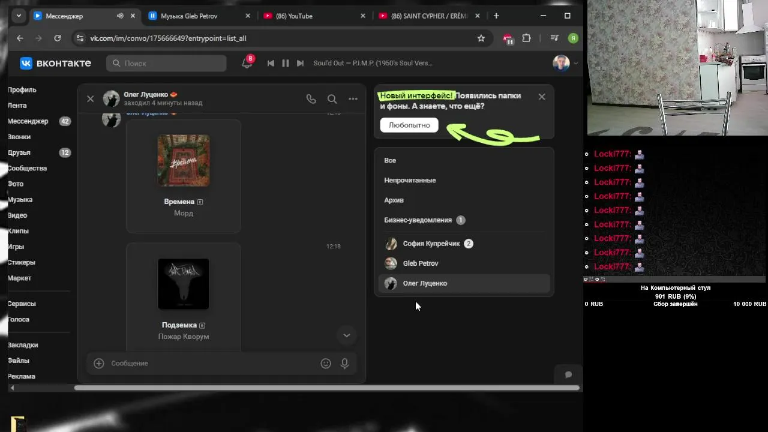768x432 pixels.
Task: Open the emoji picker
Action: 326,363
